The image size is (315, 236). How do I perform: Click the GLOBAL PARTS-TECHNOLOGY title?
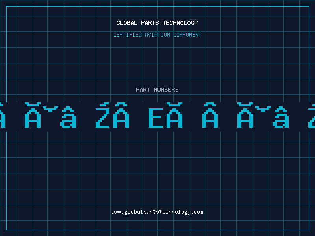coord(157,23)
